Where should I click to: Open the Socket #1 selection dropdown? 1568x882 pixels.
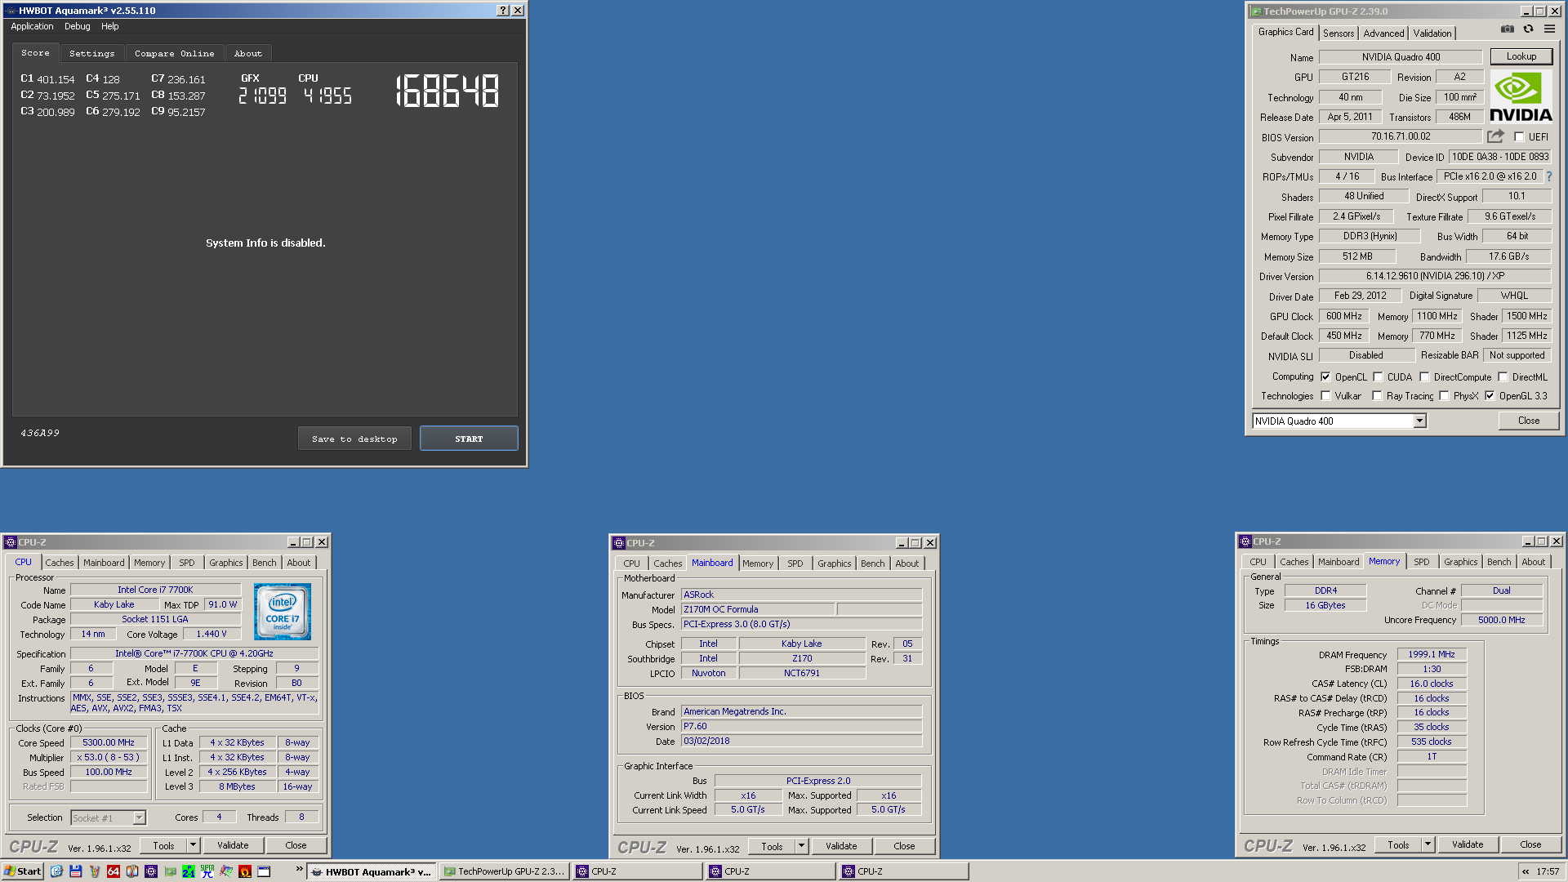139,817
